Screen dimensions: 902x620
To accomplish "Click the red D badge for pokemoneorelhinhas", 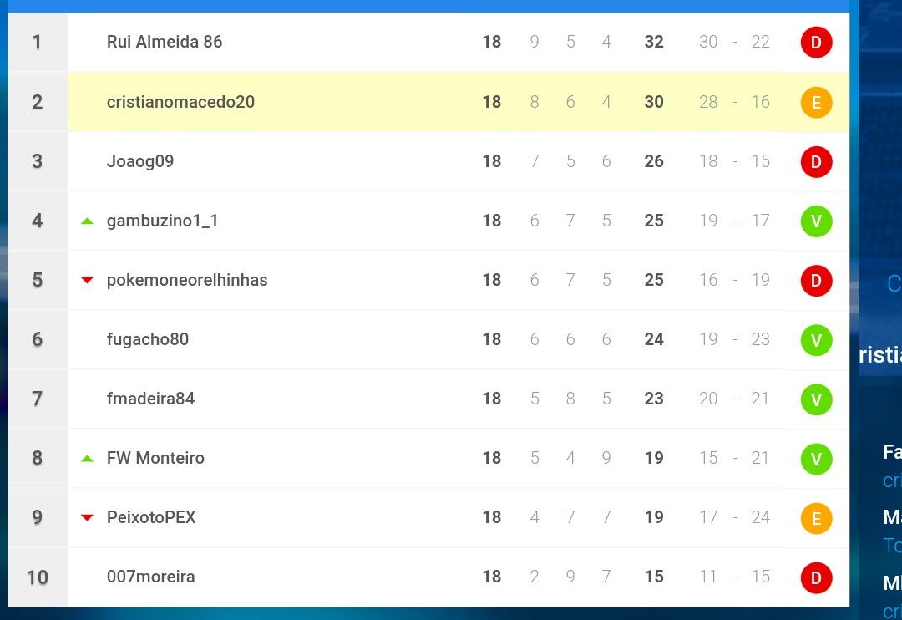I will point(816,281).
